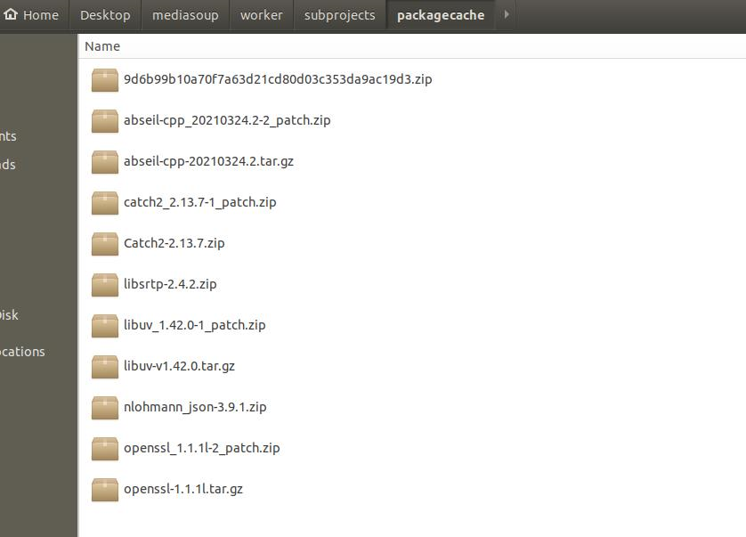Viewport: 746px width, 537px height.
Task: Select archive icon of libuv_1.42.0-1_patch.zip
Action: point(105,326)
